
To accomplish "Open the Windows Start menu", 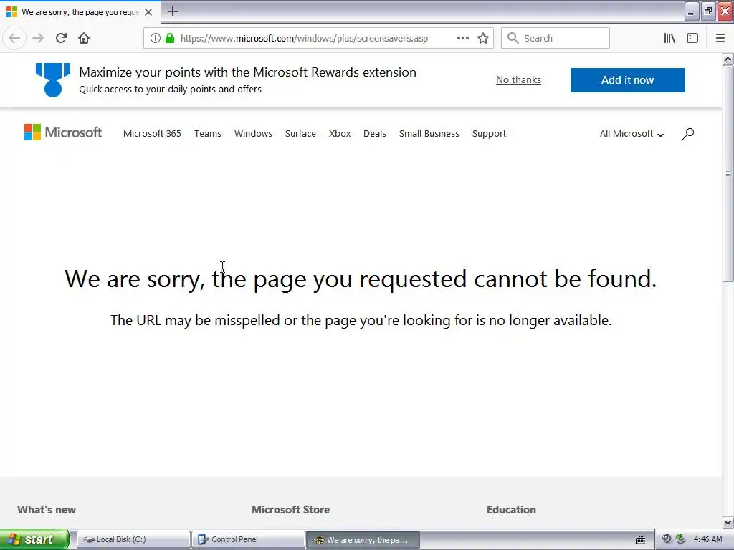I will click(34, 539).
